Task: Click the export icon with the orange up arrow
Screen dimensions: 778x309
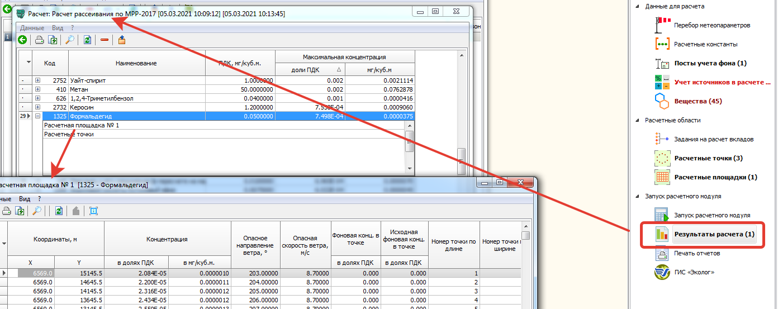Action: 121,40
